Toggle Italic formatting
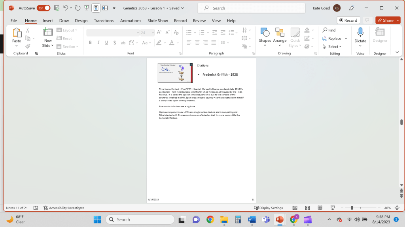 click(98, 43)
